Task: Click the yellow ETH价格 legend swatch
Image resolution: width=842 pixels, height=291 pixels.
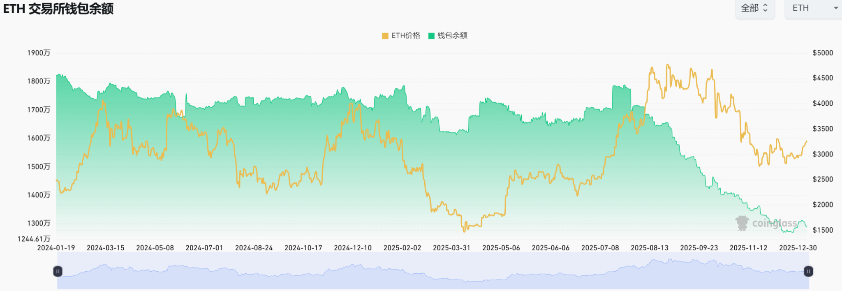Action: coord(385,36)
